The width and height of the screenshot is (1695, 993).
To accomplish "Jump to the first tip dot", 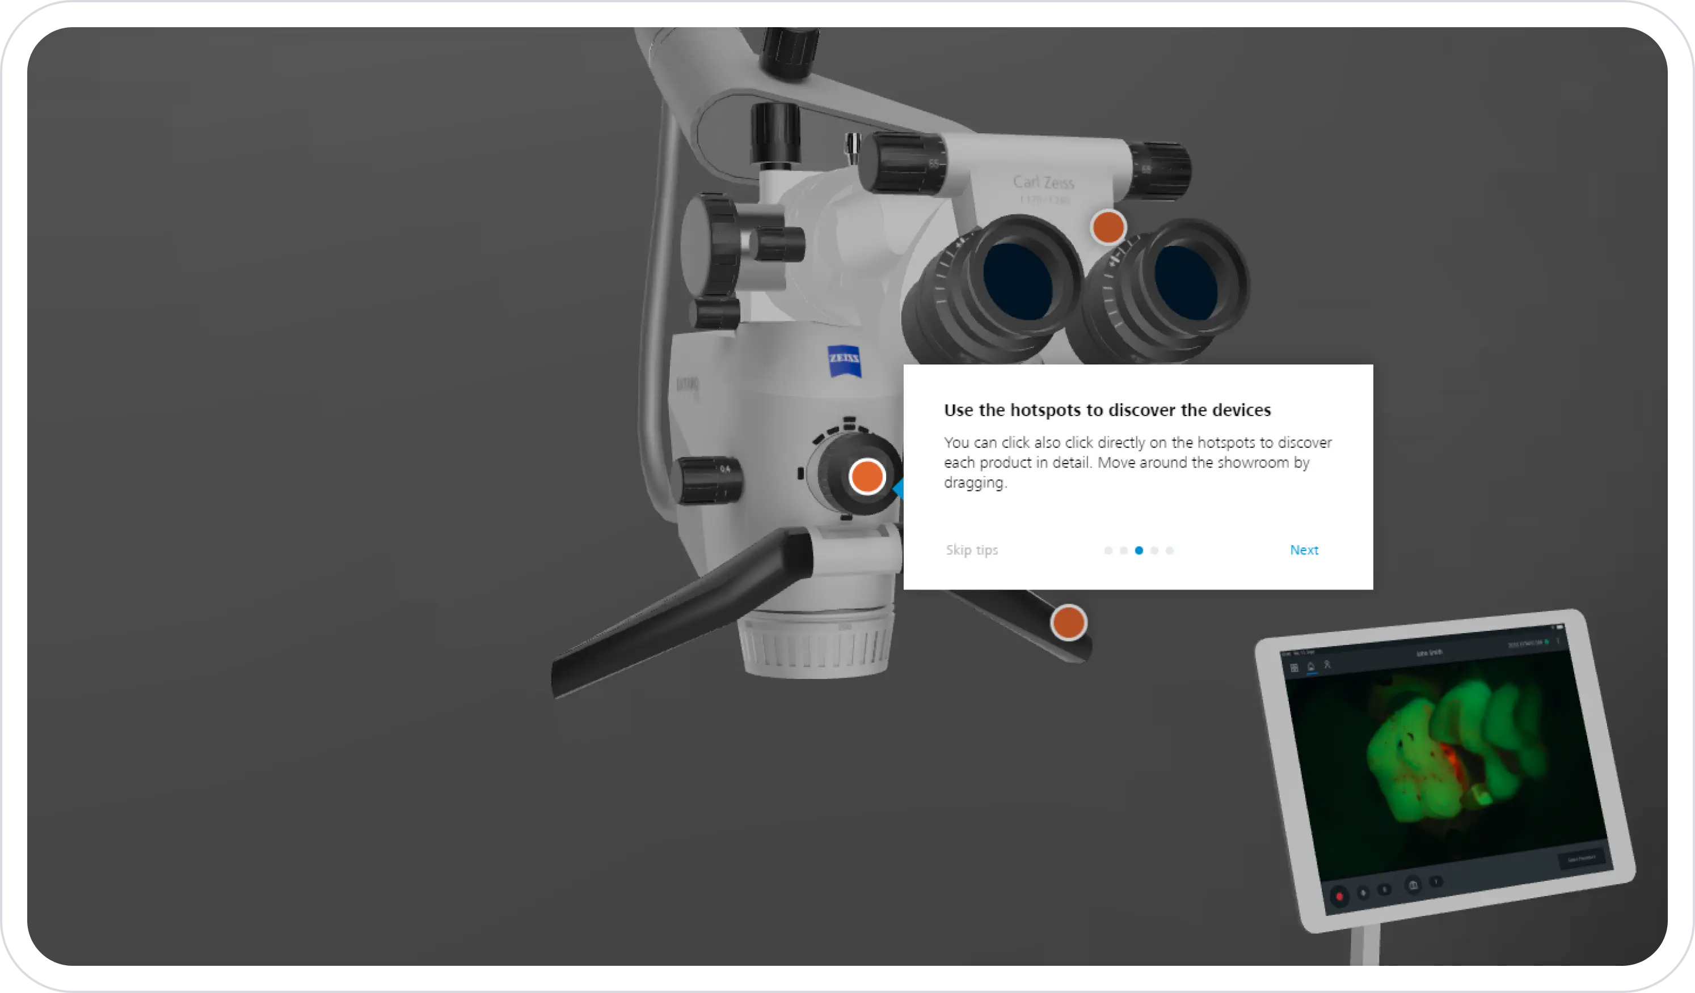I will (x=1108, y=550).
